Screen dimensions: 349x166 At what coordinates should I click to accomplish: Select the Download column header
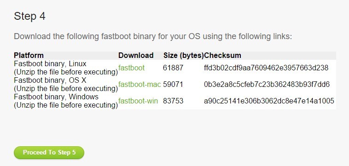(x=136, y=55)
